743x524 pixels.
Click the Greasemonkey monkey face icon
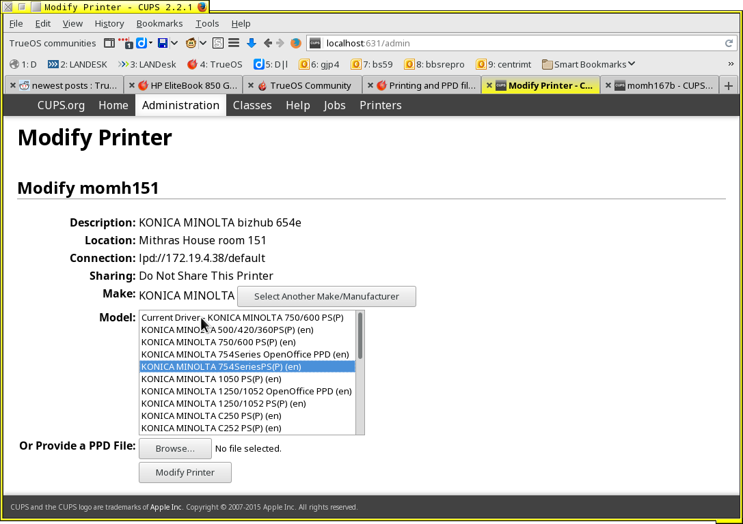[191, 43]
